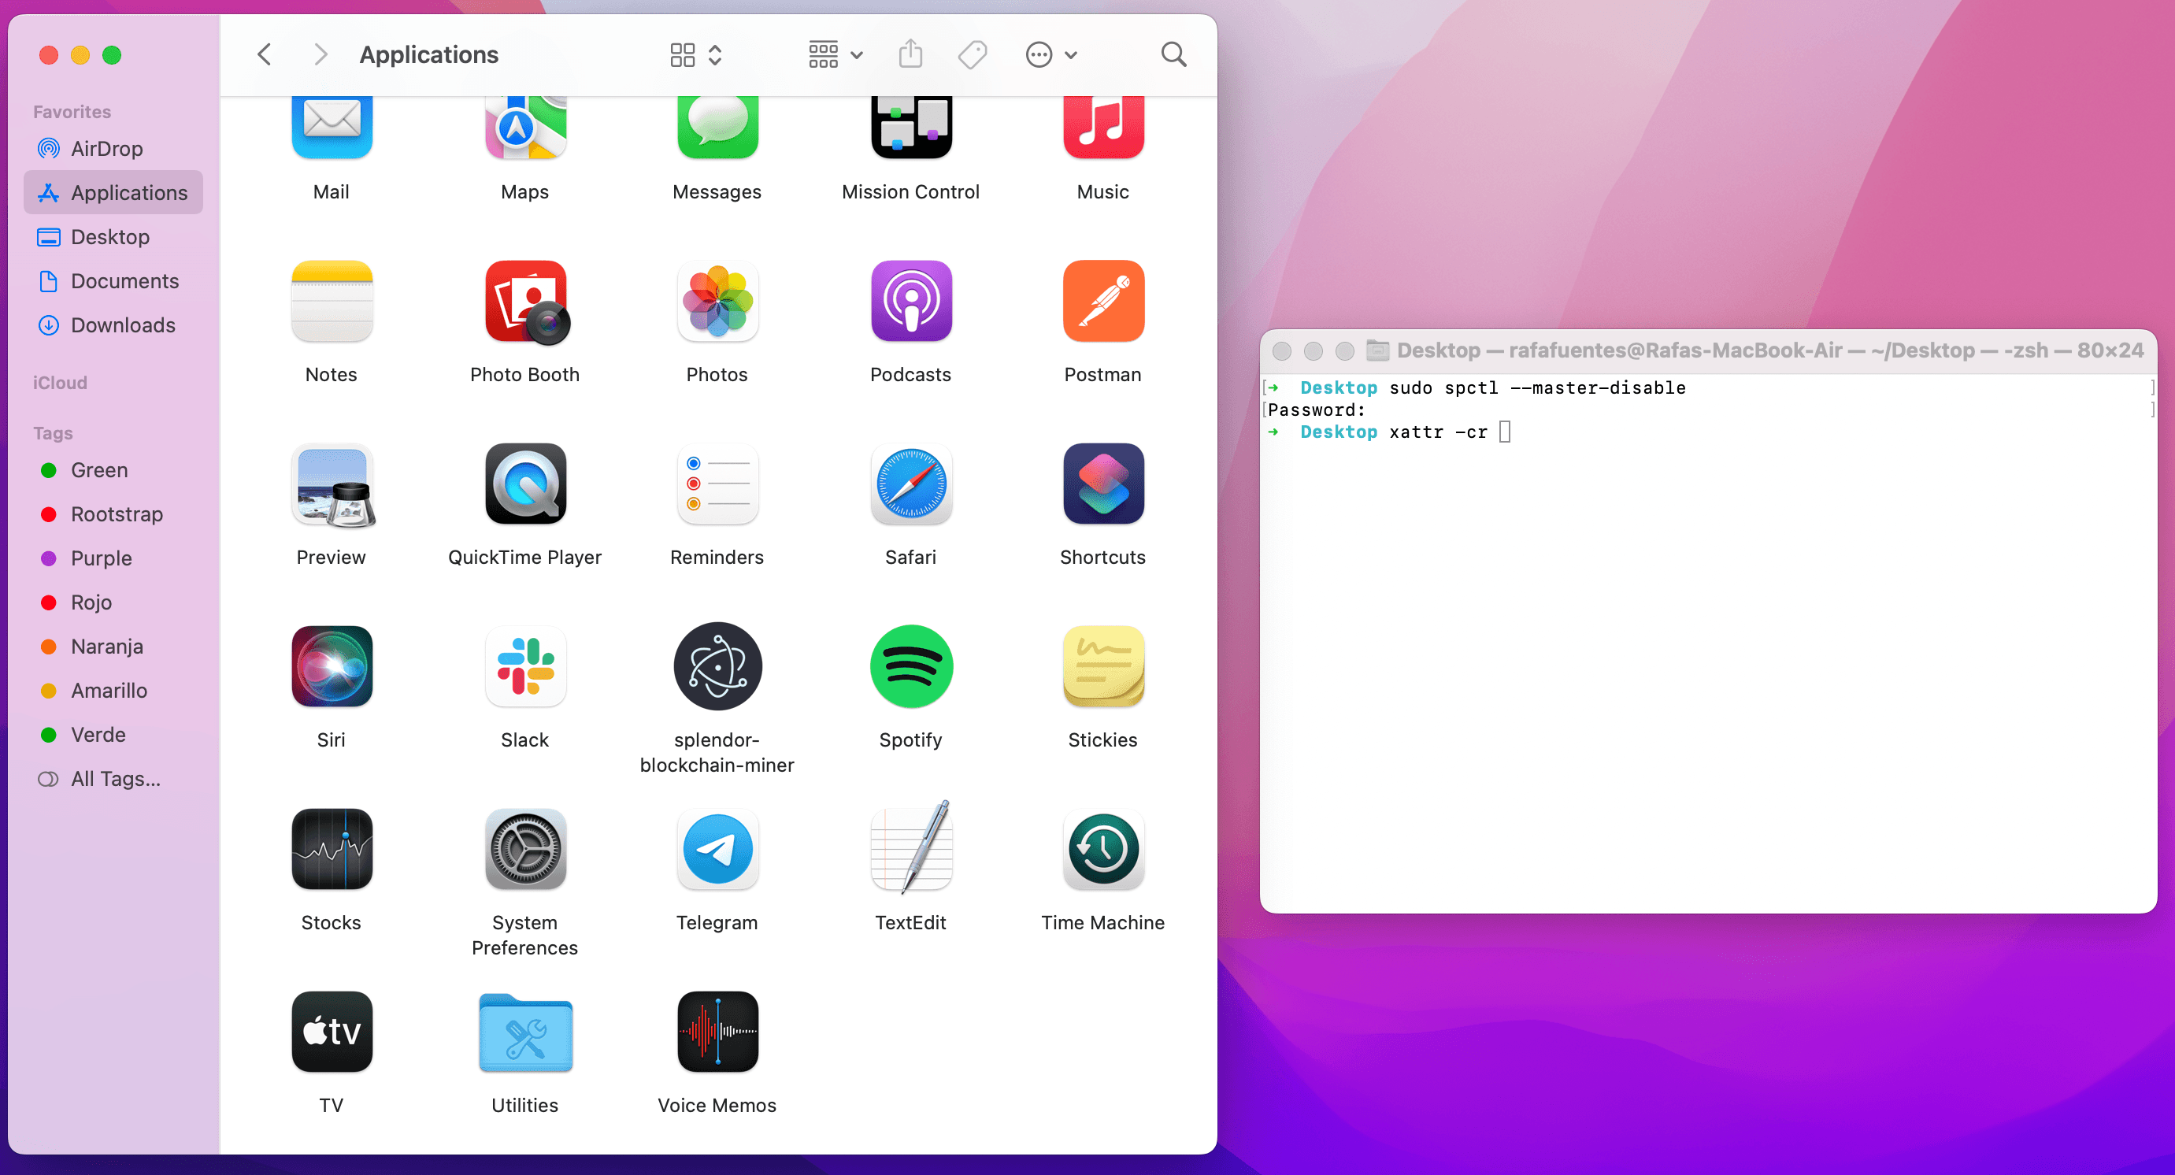This screenshot has width=2175, height=1175.
Task: Click the Edit Tags toolbar button
Action: [973, 55]
